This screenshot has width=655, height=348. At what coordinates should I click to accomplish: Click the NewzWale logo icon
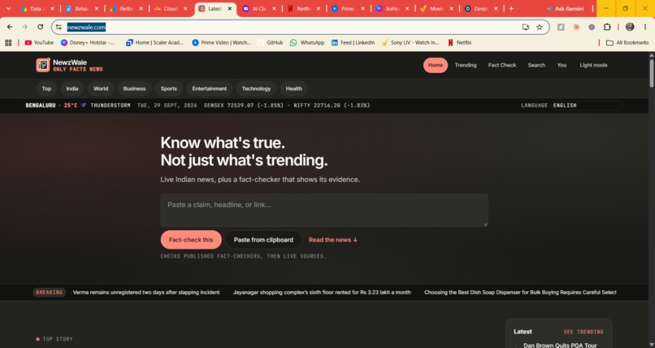(43, 65)
